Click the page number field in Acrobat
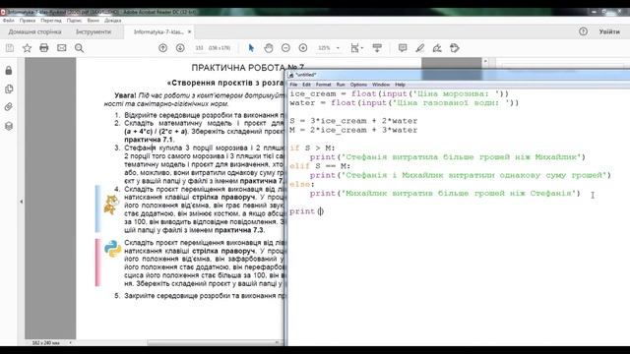This screenshot has width=630, height=354. (x=199, y=48)
